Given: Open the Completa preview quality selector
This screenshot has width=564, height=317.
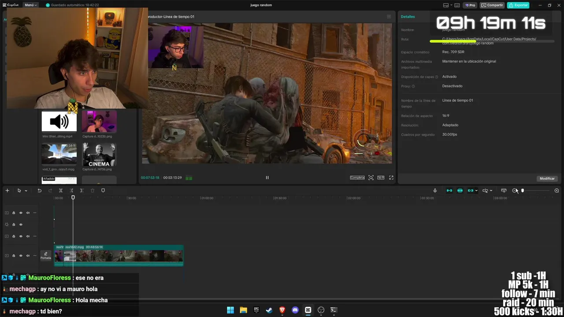Looking at the screenshot, I should [x=357, y=177].
